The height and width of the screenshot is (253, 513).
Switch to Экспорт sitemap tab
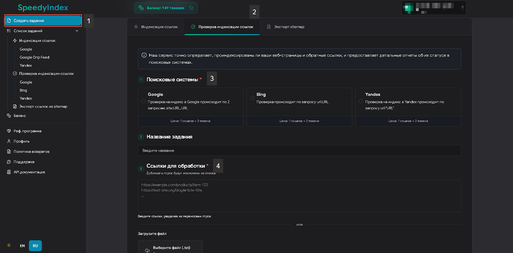pos(285,27)
